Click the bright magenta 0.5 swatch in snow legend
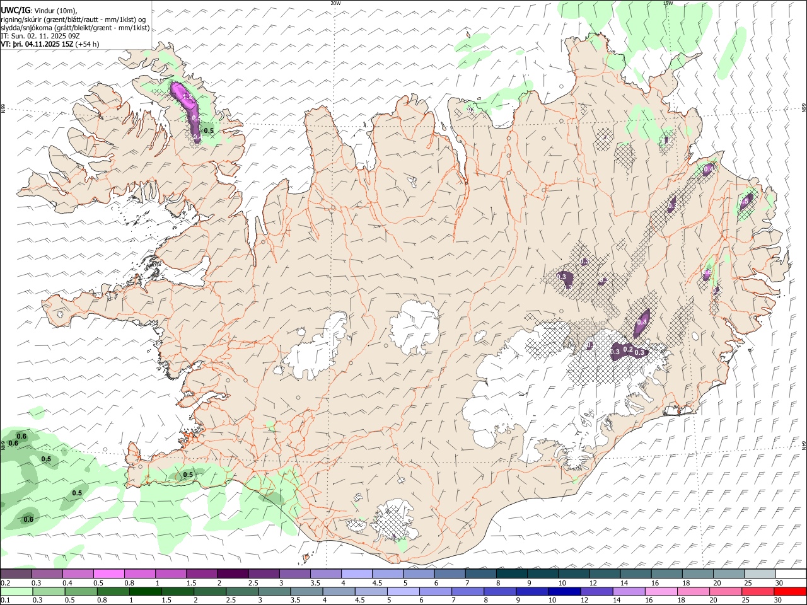 click(109, 573)
